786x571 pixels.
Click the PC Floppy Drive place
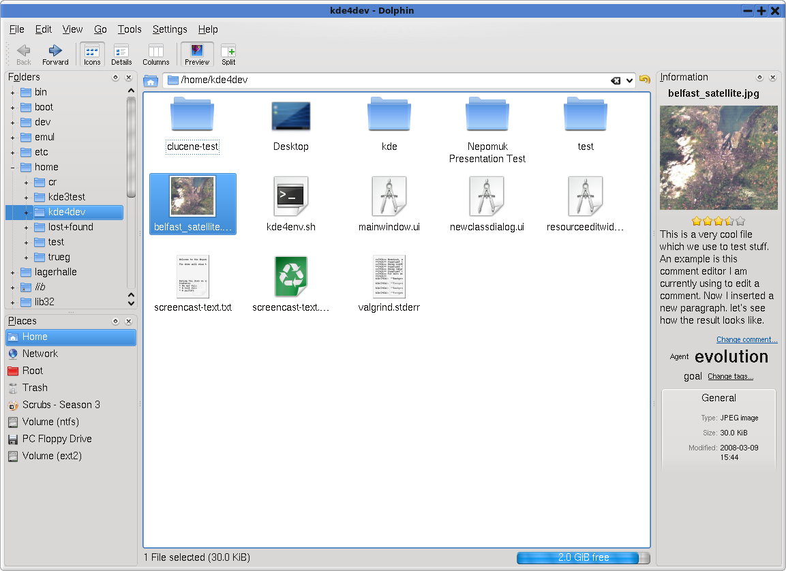click(57, 439)
